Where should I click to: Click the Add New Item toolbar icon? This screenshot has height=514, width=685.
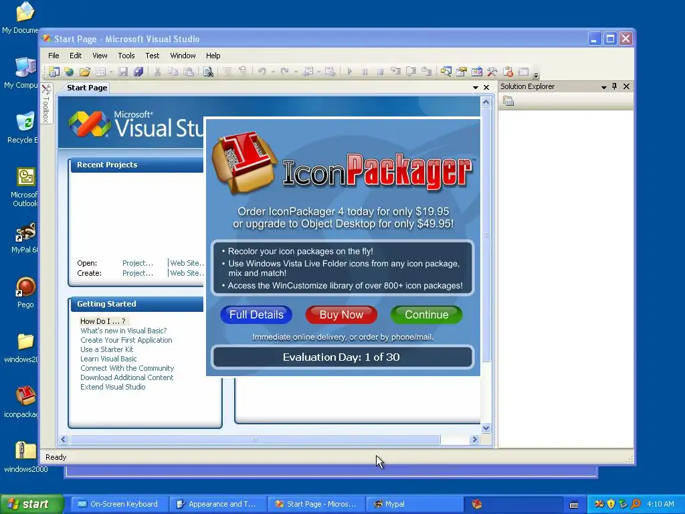click(x=101, y=72)
